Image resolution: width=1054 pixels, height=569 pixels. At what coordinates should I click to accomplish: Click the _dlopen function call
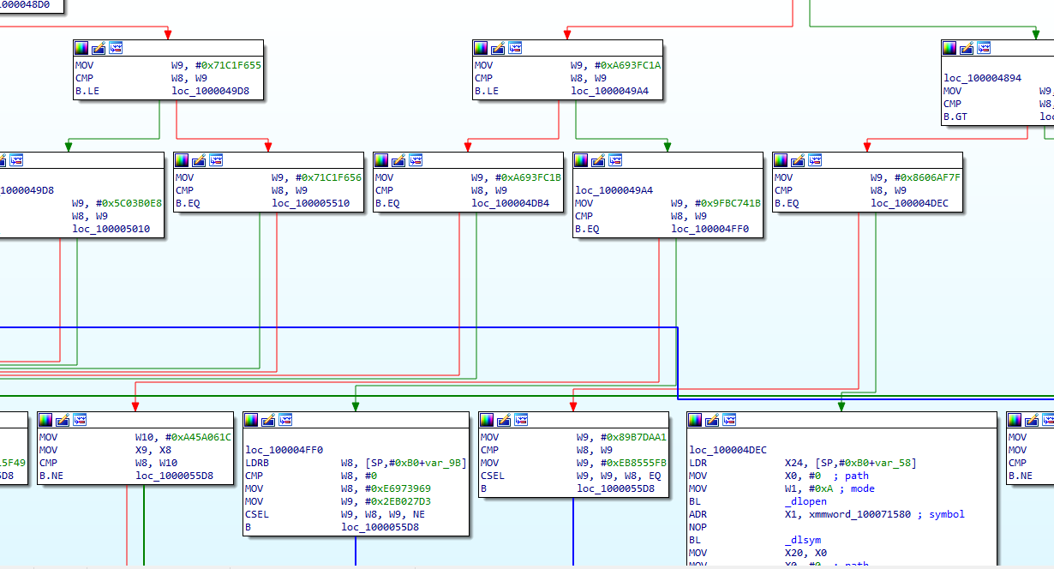[x=805, y=501]
